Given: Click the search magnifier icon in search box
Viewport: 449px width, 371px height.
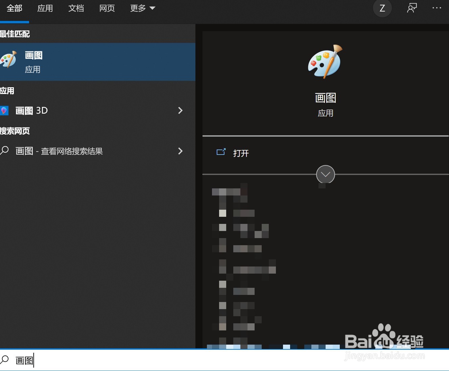Looking at the screenshot, I should click(x=4, y=360).
